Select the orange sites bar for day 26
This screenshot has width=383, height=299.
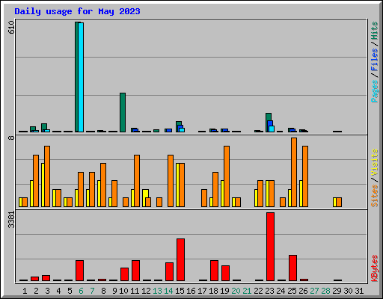coord(305,176)
